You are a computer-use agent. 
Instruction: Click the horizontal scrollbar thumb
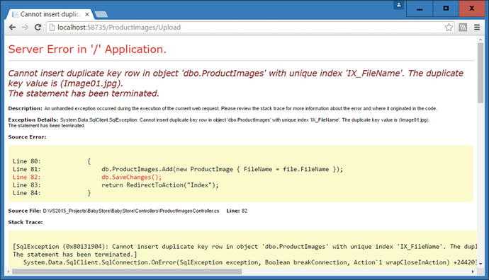click(127, 272)
